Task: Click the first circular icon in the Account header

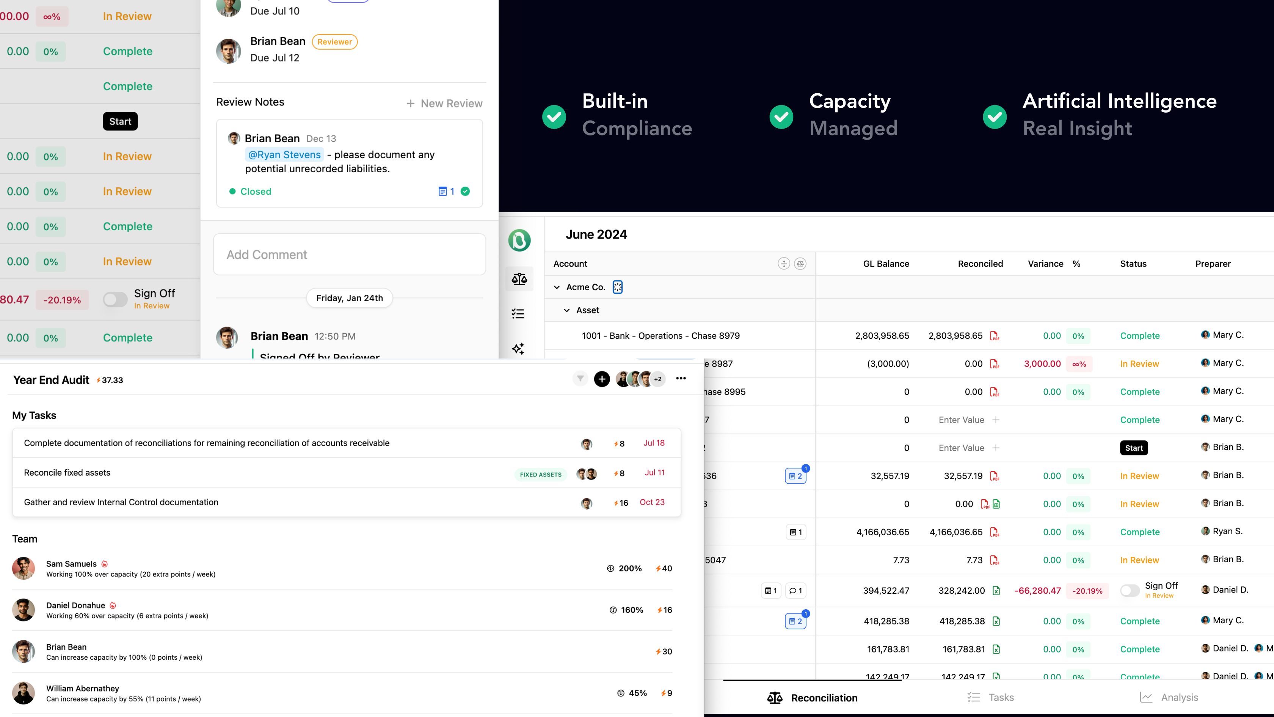Action: [783, 264]
